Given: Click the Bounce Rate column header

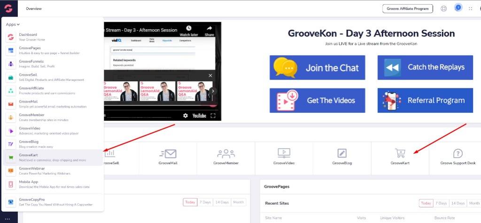Looking at the screenshot, I should click(444, 218).
